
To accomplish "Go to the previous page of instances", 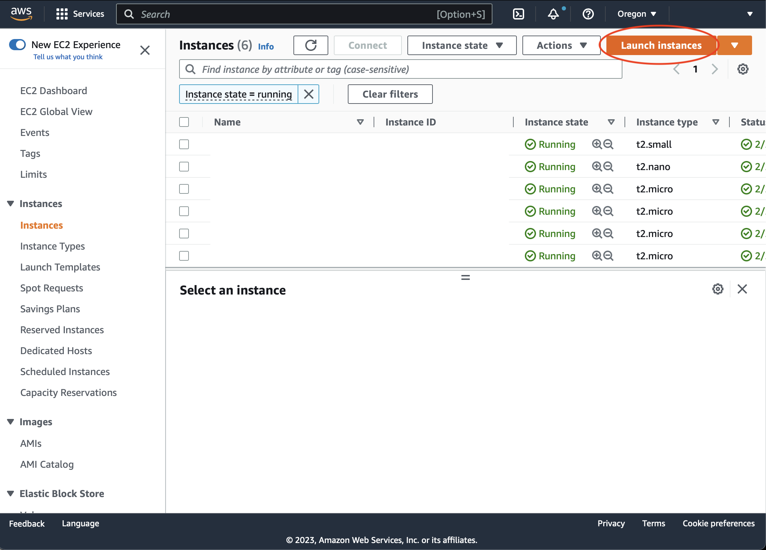I will coord(676,69).
